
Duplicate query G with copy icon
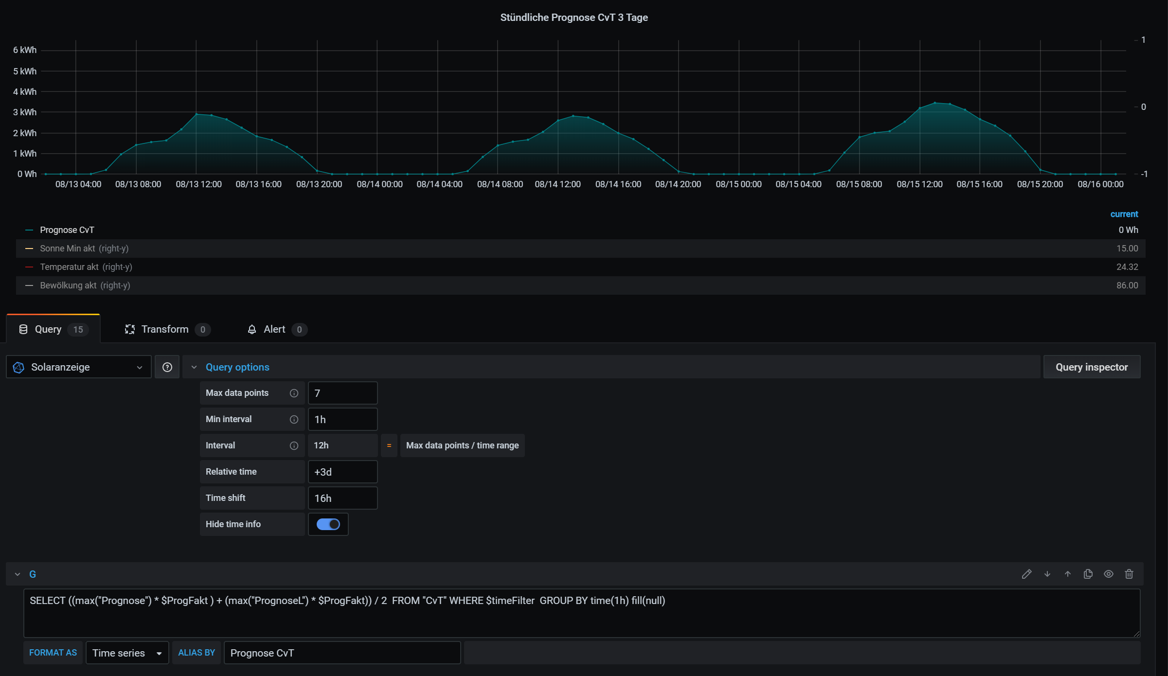[x=1088, y=574]
